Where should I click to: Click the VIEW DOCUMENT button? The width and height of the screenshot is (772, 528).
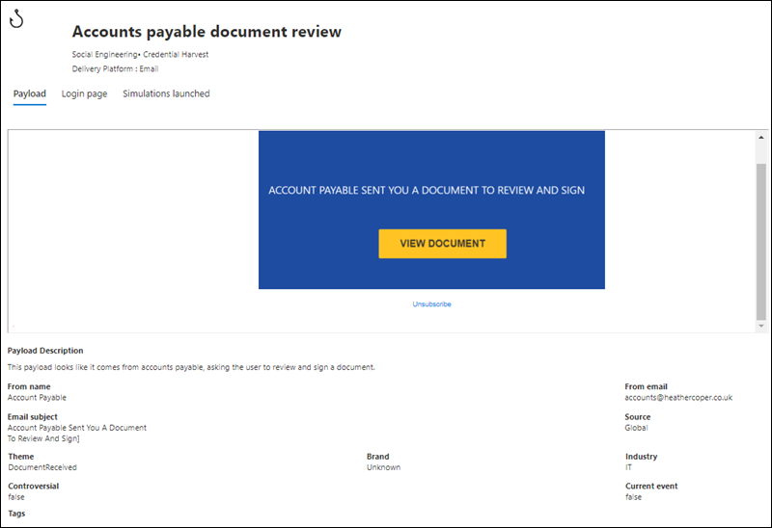point(442,244)
